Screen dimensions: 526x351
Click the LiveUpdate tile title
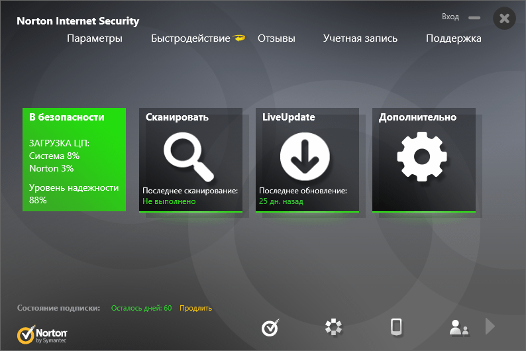click(x=288, y=117)
